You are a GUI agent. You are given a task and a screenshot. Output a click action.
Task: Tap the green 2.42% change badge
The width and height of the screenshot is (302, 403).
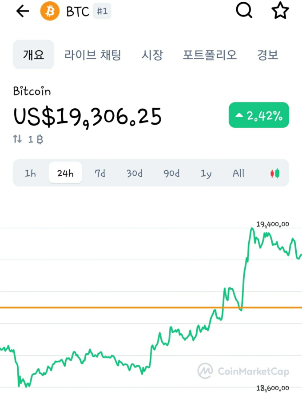(x=259, y=115)
